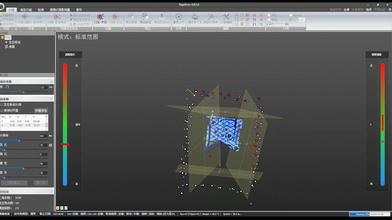
Task: Click the 选项 options menu item
Action: [x=369, y=10]
